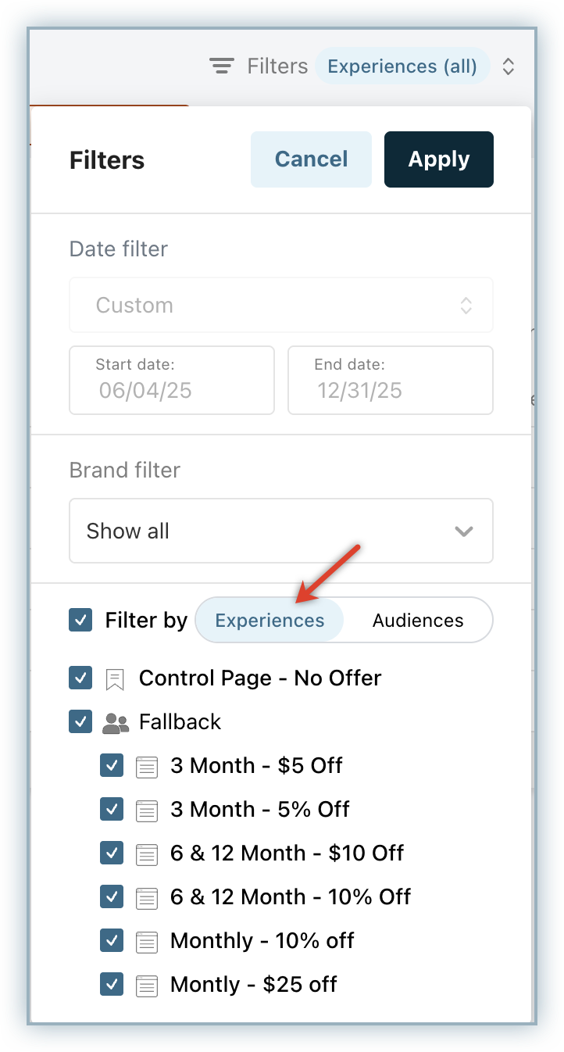The image size is (564, 1052).
Task: Open the Brand filter Show all dropdown
Action: pos(281,531)
